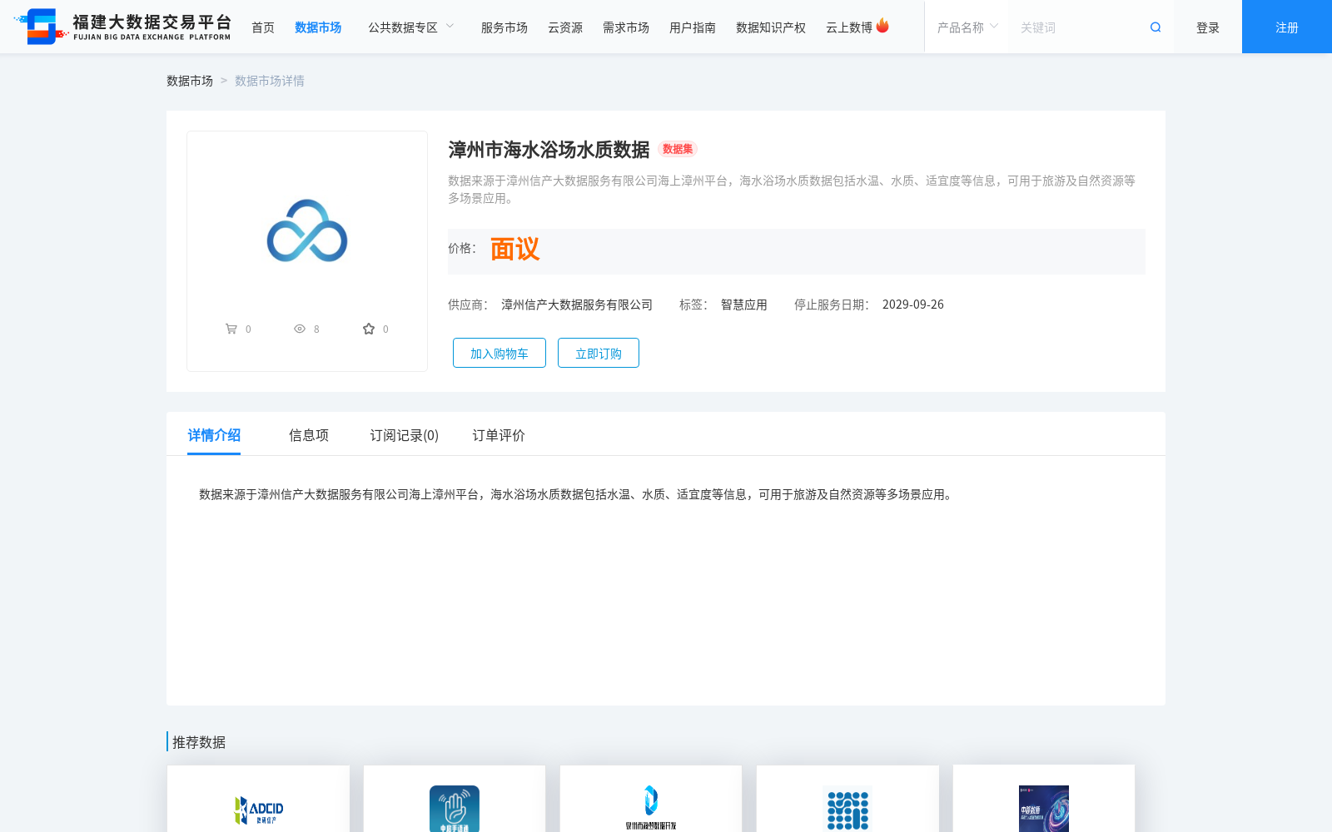Open the 云资源 menu item
1332x832 pixels.
pyautogui.click(x=565, y=27)
